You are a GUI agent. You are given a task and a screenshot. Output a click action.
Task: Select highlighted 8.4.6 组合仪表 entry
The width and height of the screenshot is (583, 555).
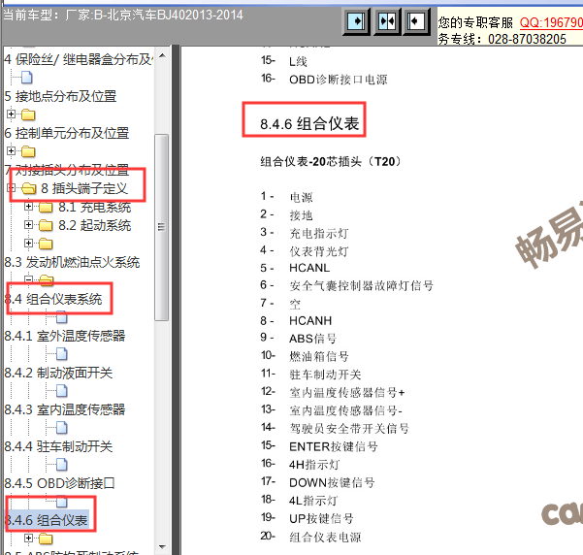(47, 520)
